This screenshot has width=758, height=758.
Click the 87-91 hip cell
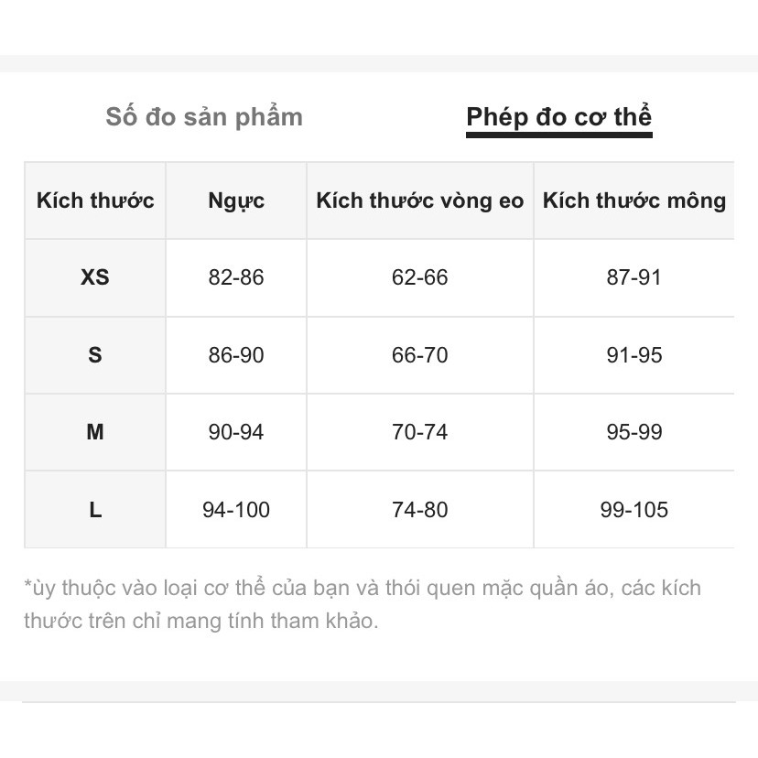(633, 277)
